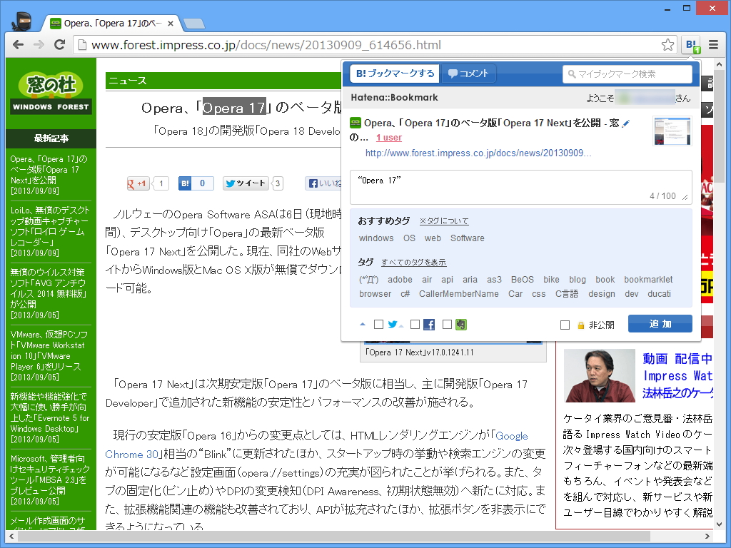Select the tag design
Screen dimensions: 731x548
click(x=601, y=294)
